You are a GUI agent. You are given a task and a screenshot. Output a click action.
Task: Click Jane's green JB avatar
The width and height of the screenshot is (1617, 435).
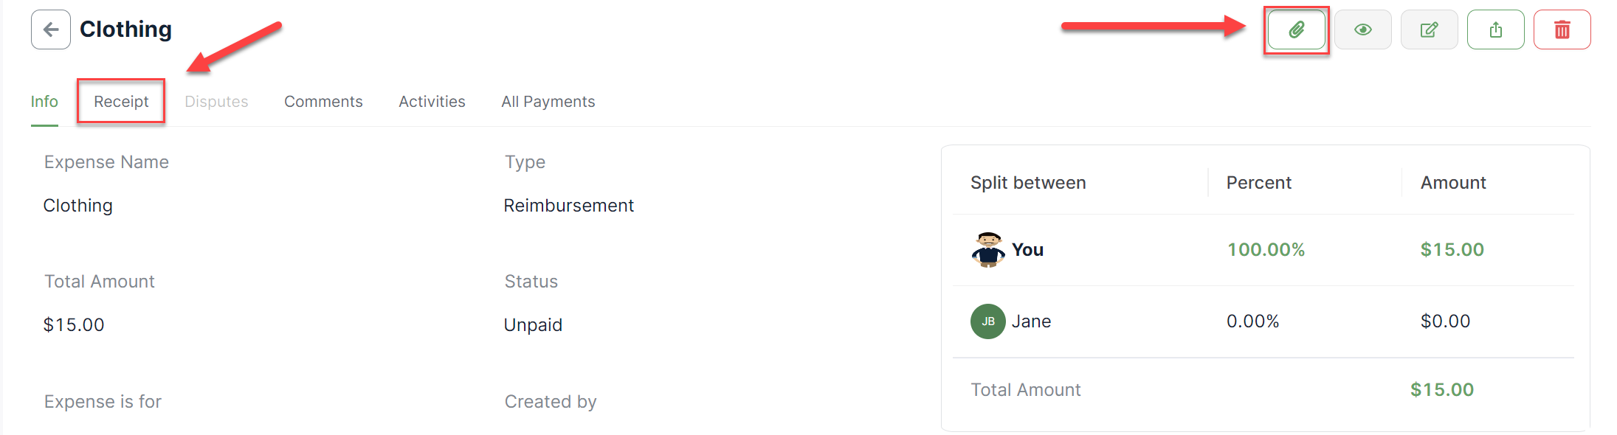(988, 321)
